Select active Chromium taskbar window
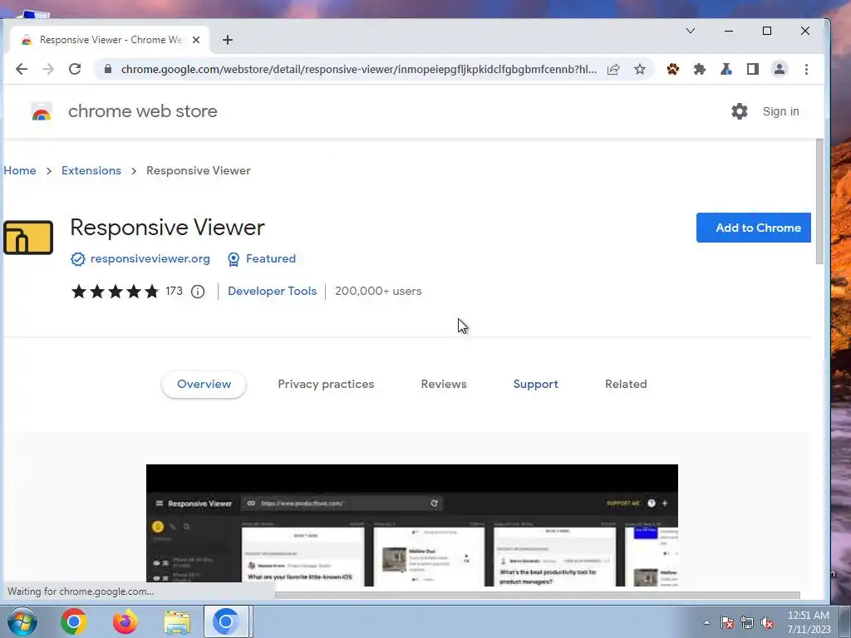This screenshot has width=851, height=638. coord(226,621)
